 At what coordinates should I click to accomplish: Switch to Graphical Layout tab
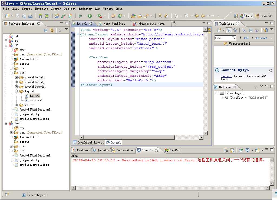(x=88, y=142)
